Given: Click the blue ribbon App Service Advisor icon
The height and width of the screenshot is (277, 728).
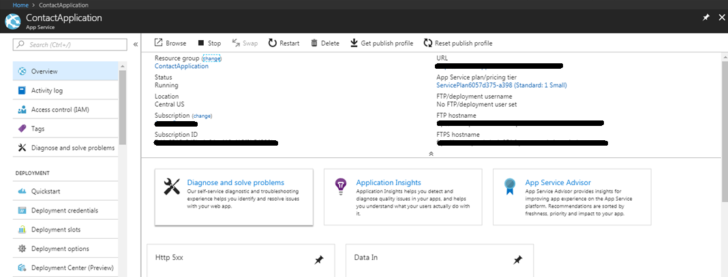Looking at the screenshot, I should coord(510,186).
